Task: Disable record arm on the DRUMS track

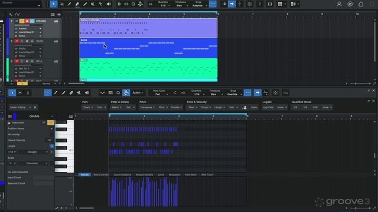Action: point(27,21)
